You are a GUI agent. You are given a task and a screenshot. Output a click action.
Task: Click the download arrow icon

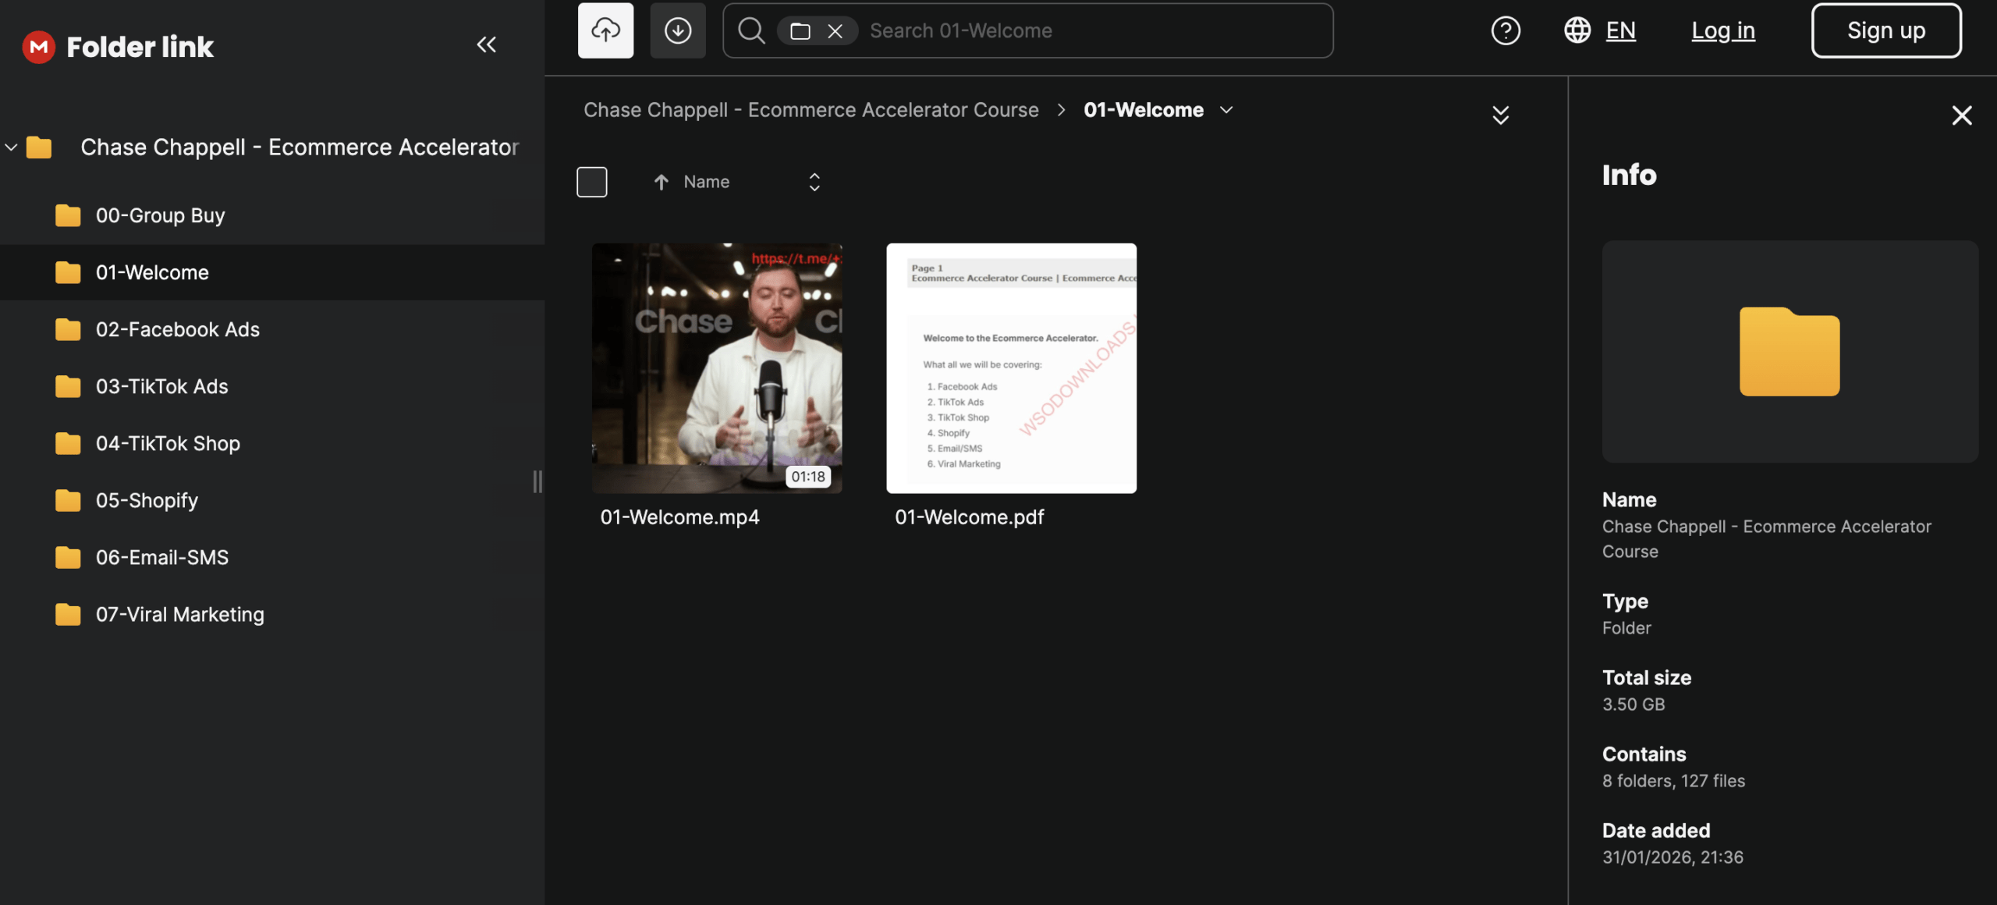point(677,30)
